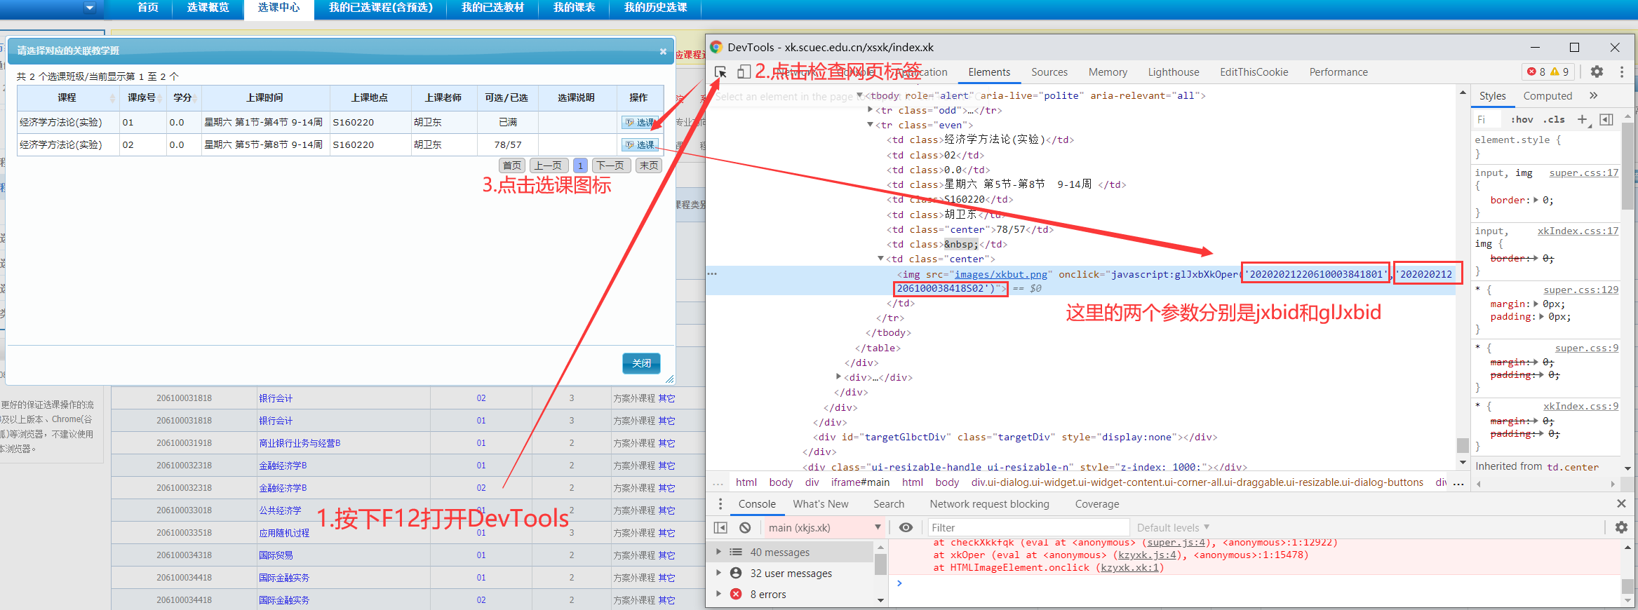
Task: Click the breadcrumb overflow ellipsis at right
Action: tap(1458, 483)
